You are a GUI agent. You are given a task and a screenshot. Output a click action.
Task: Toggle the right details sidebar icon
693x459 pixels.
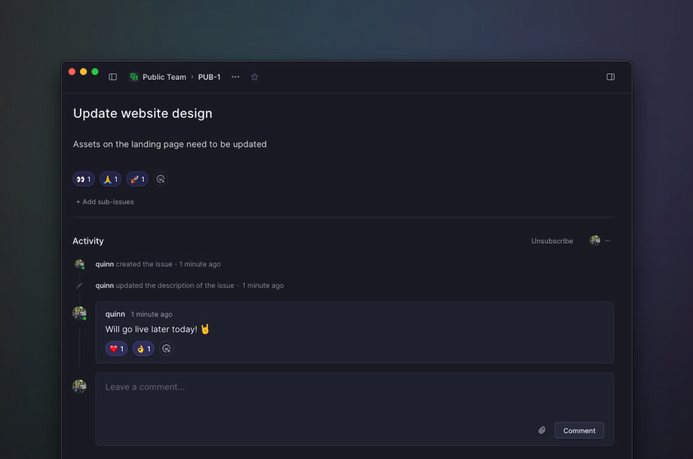(610, 77)
